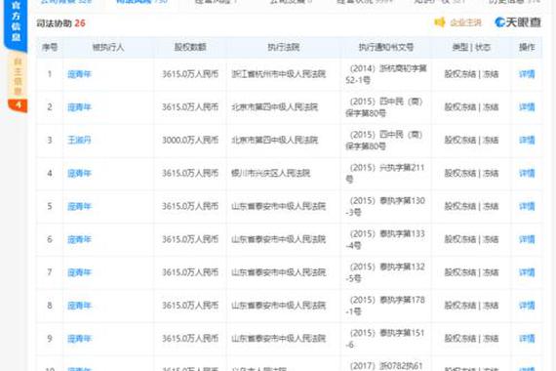The width and height of the screenshot is (556, 371).
Task: Select 股权冻结 | 冻结 status in row 4
Action: point(471,173)
